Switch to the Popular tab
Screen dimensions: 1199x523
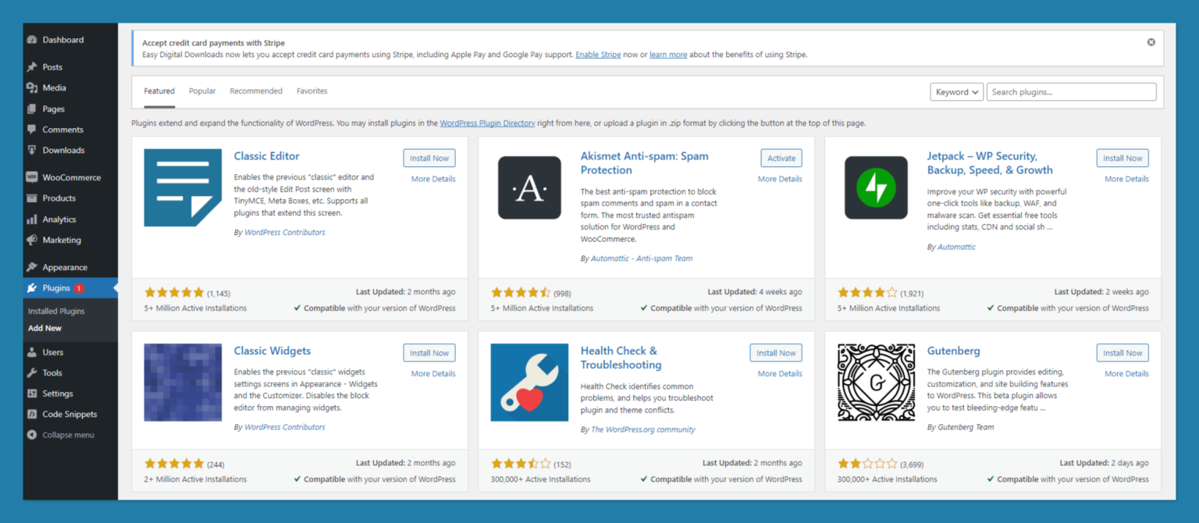point(202,91)
